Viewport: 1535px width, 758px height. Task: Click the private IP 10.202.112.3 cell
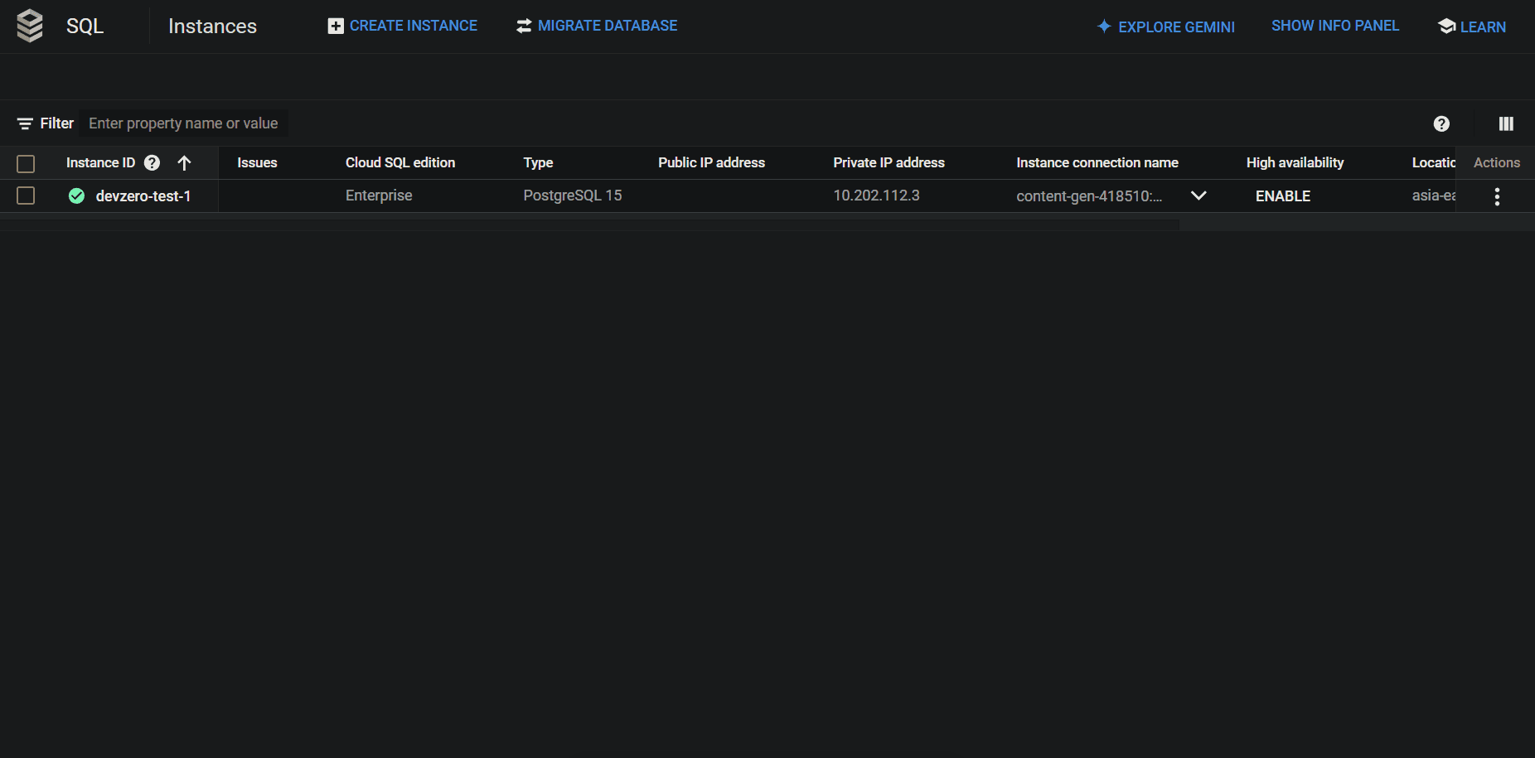pyautogui.click(x=876, y=196)
